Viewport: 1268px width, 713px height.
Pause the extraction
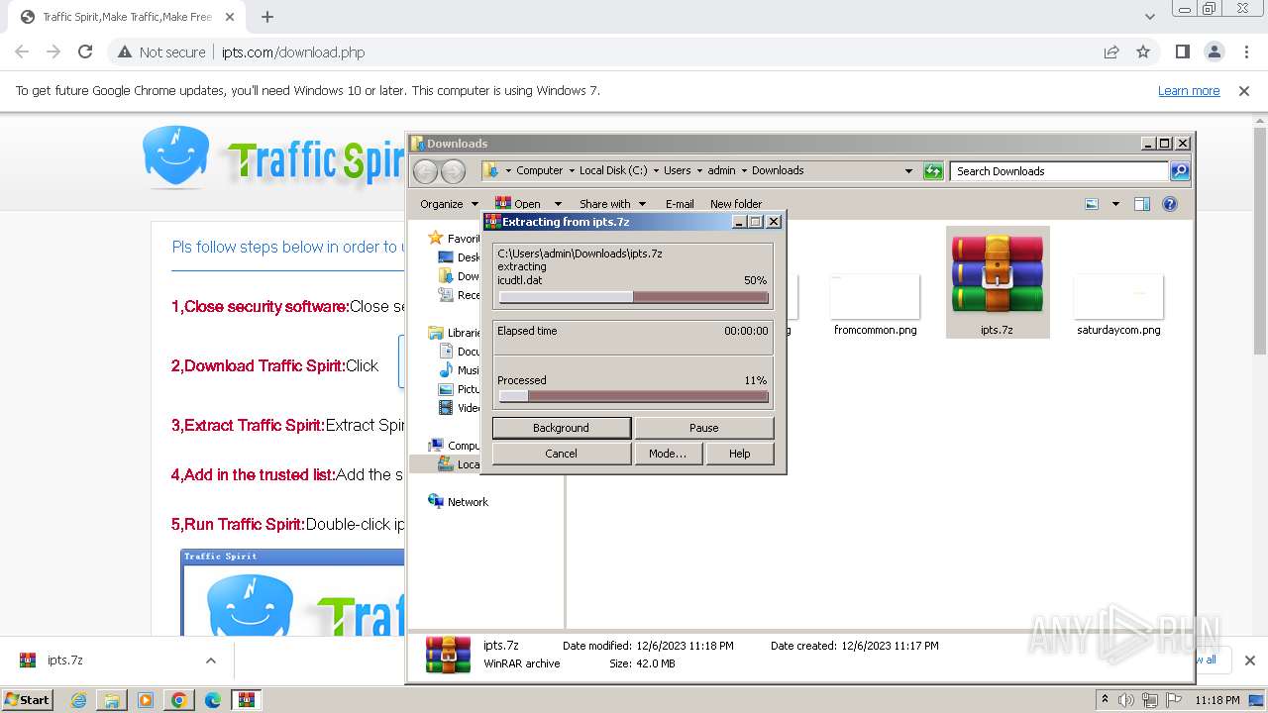pos(704,428)
